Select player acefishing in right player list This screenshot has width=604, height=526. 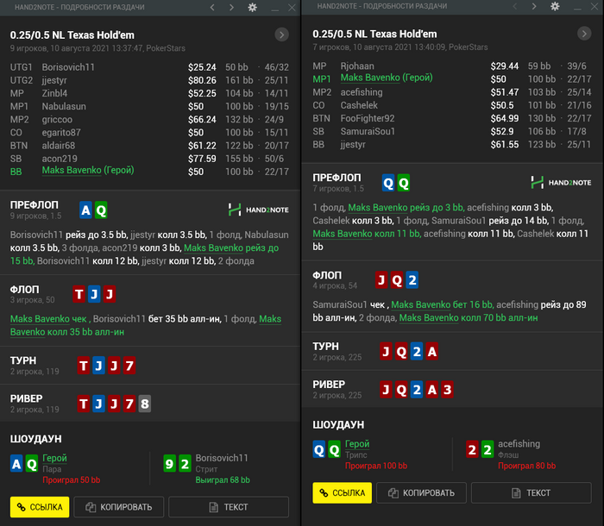click(x=362, y=92)
